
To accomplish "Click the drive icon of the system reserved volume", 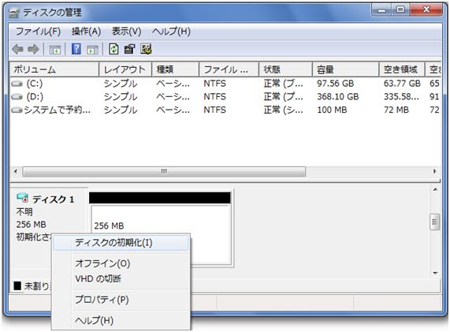I will (17, 110).
